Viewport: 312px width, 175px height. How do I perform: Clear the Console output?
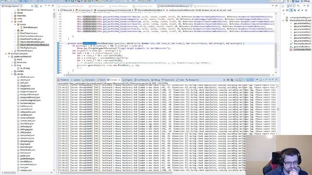[237, 80]
